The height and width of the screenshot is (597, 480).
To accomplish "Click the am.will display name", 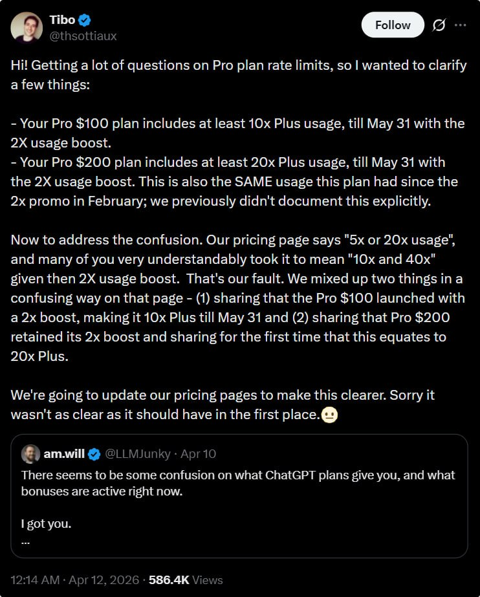I will [65, 454].
